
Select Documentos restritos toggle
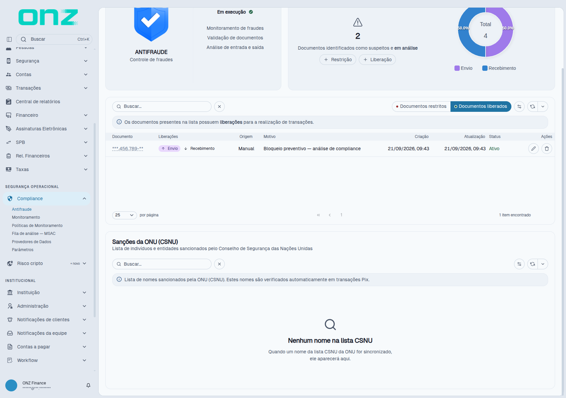pyautogui.click(x=421, y=107)
